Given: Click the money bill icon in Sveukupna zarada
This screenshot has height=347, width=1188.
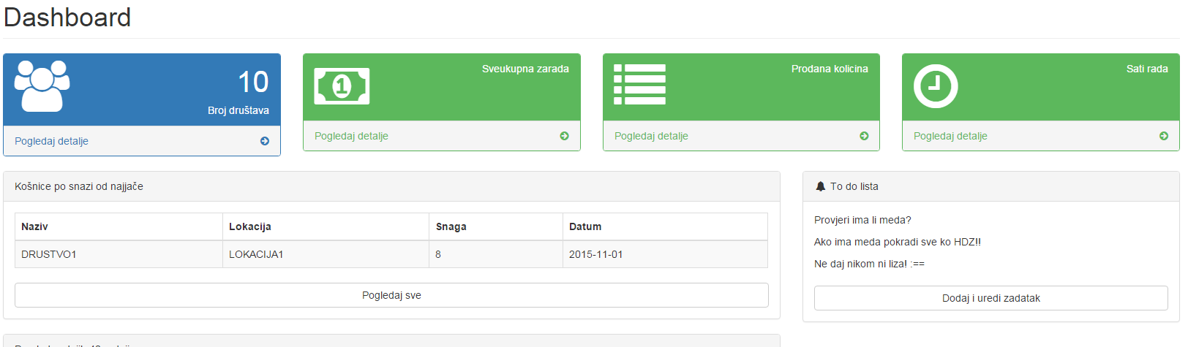Looking at the screenshot, I should 342,86.
